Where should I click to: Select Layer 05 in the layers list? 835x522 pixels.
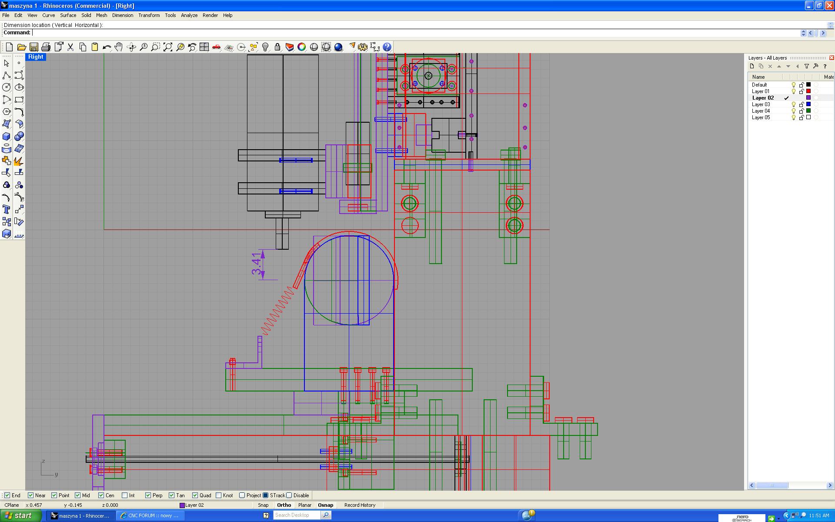coord(761,117)
